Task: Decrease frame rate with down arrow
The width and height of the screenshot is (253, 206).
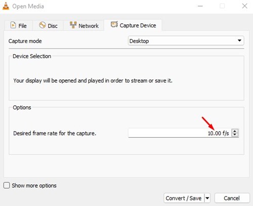Action: click(x=235, y=135)
